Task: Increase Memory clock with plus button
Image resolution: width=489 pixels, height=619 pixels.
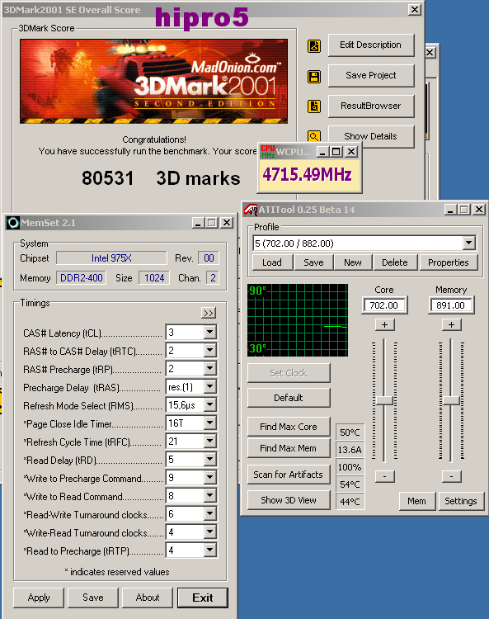Action: click(x=451, y=325)
